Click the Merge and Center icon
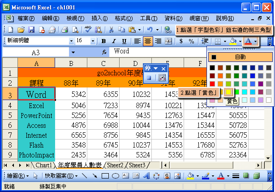Viewport: 275px width, 192px height. pos(168,41)
